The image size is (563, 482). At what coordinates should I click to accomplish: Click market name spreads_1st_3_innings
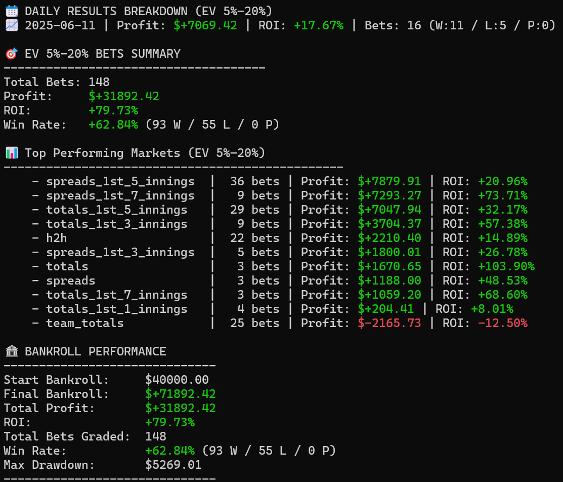[x=120, y=252]
